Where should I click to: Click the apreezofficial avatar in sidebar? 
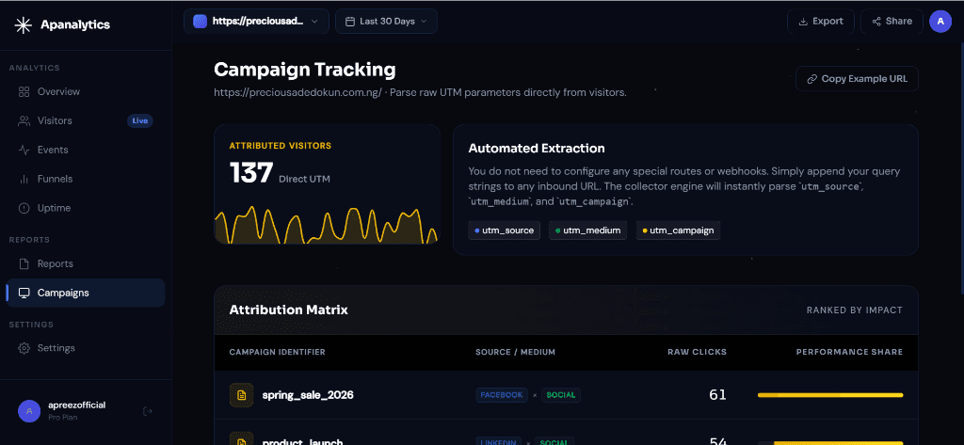point(29,410)
